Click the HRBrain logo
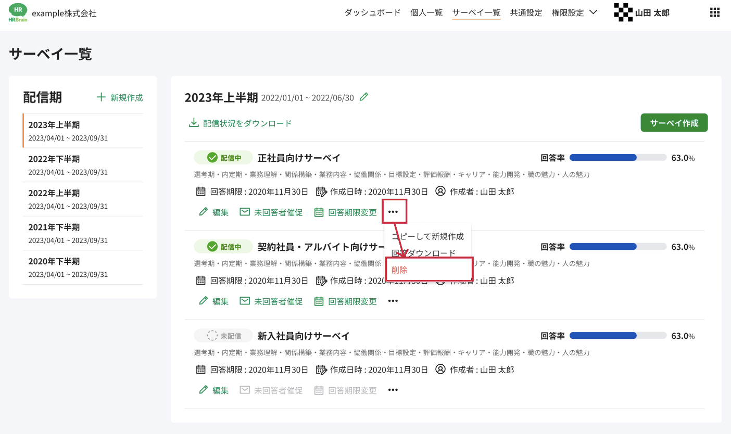Image resolution: width=731 pixels, height=434 pixels. [x=18, y=12]
